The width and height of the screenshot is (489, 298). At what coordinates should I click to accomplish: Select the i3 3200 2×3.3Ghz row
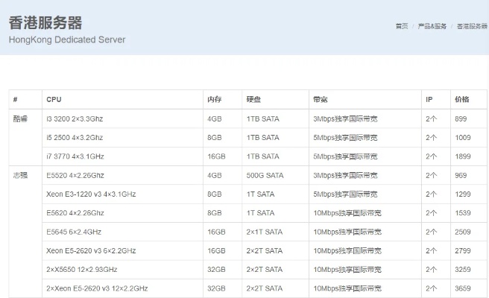[265, 118]
